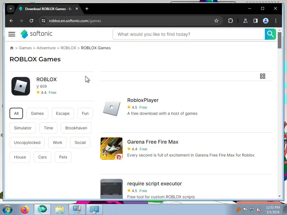
Task: Select the House filter tag
Action: coord(20,157)
